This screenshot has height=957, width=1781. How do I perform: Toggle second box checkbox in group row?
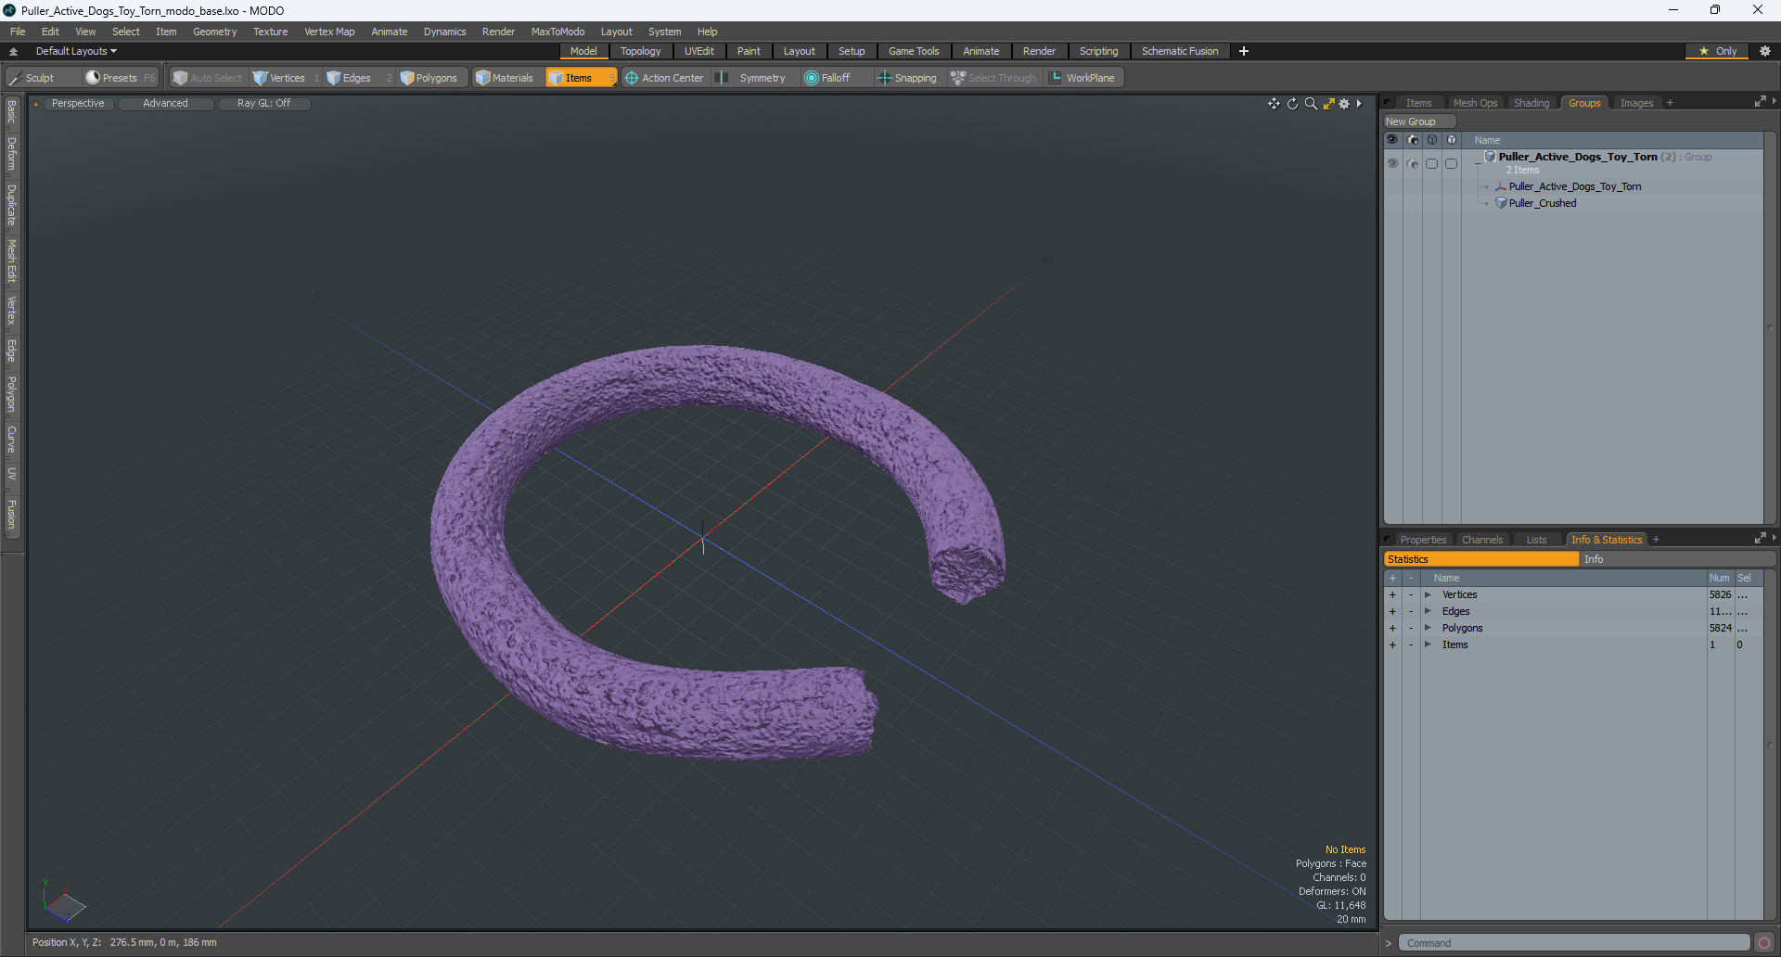[1452, 163]
